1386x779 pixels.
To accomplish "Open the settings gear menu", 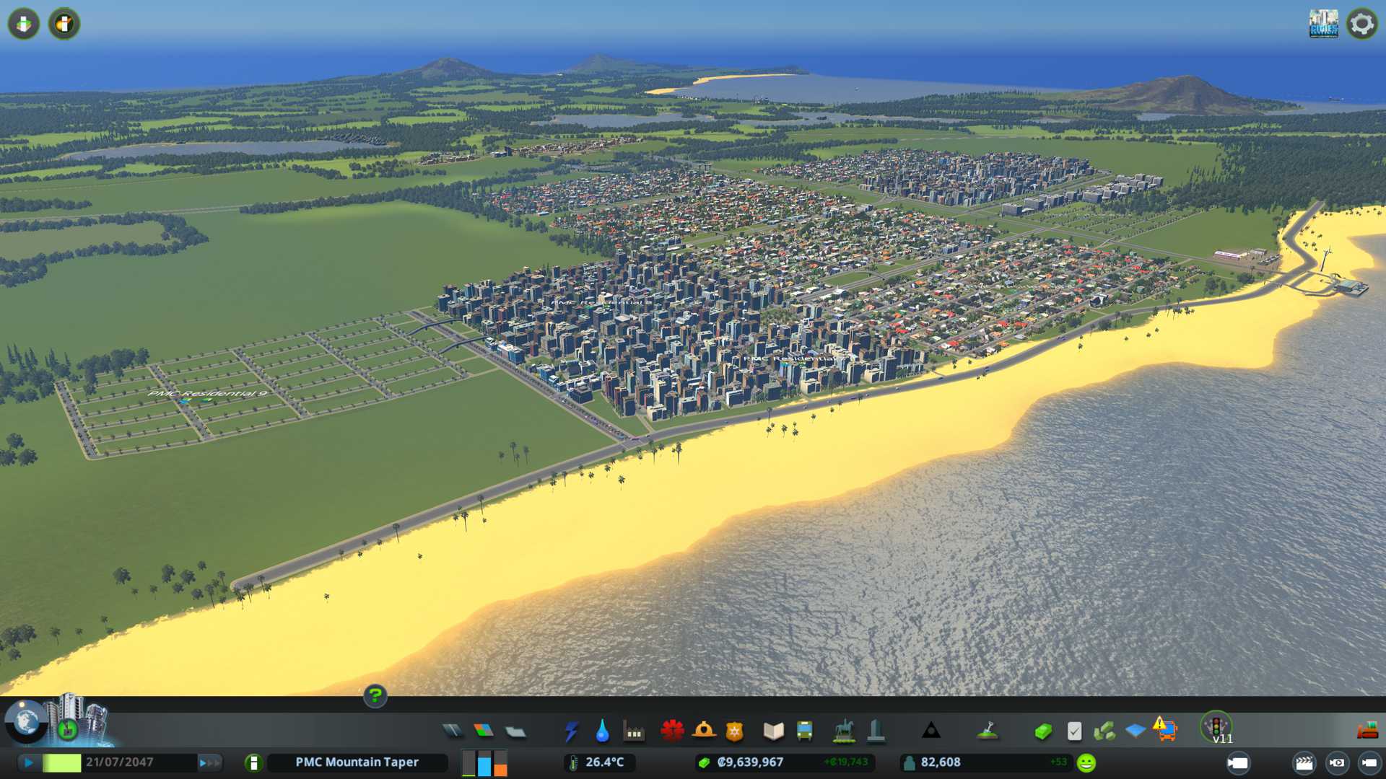I will tap(1361, 24).
